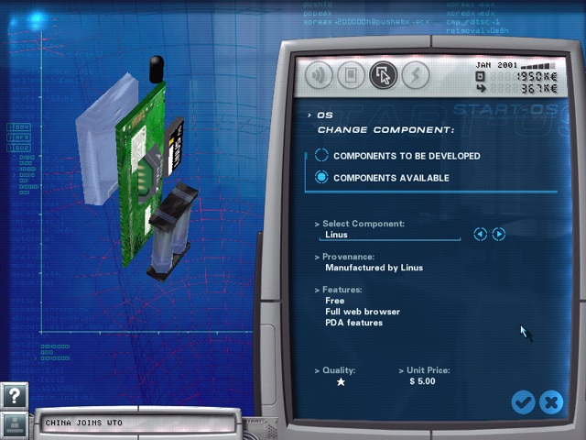Confirm component choice with checkmark icon

pyautogui.click(x=523, y=401)
